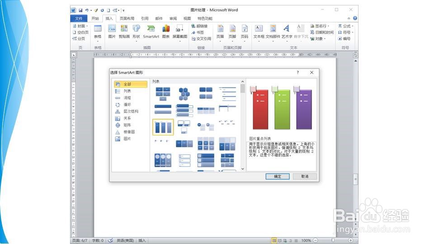Switch to Page Layout (页面布局) tab
Viewport: 434px width, 244px height.
click(127, 18)
